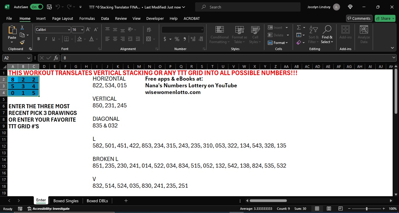Click the Wrap Text icon
399x213 pixels.
coord(149,29)
